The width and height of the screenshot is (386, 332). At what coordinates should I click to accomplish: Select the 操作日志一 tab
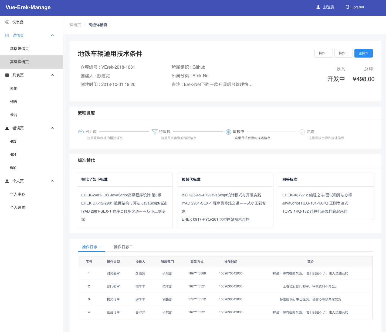(92, 247)
